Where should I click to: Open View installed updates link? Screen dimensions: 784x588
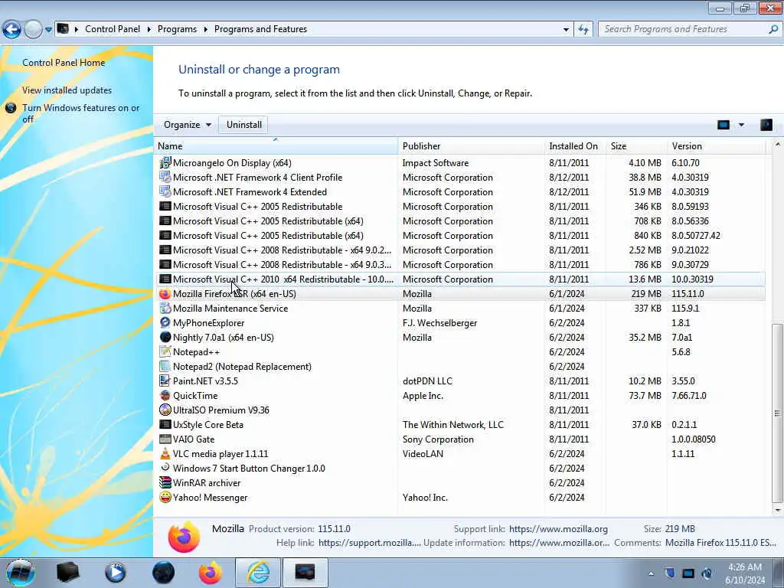pos(67,90)
